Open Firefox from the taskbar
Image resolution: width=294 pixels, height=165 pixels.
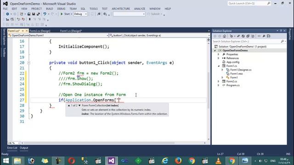[178, 161]
